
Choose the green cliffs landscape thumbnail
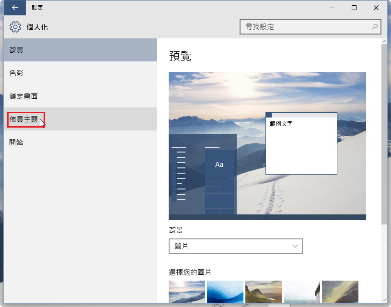click(x=264, y=292)
